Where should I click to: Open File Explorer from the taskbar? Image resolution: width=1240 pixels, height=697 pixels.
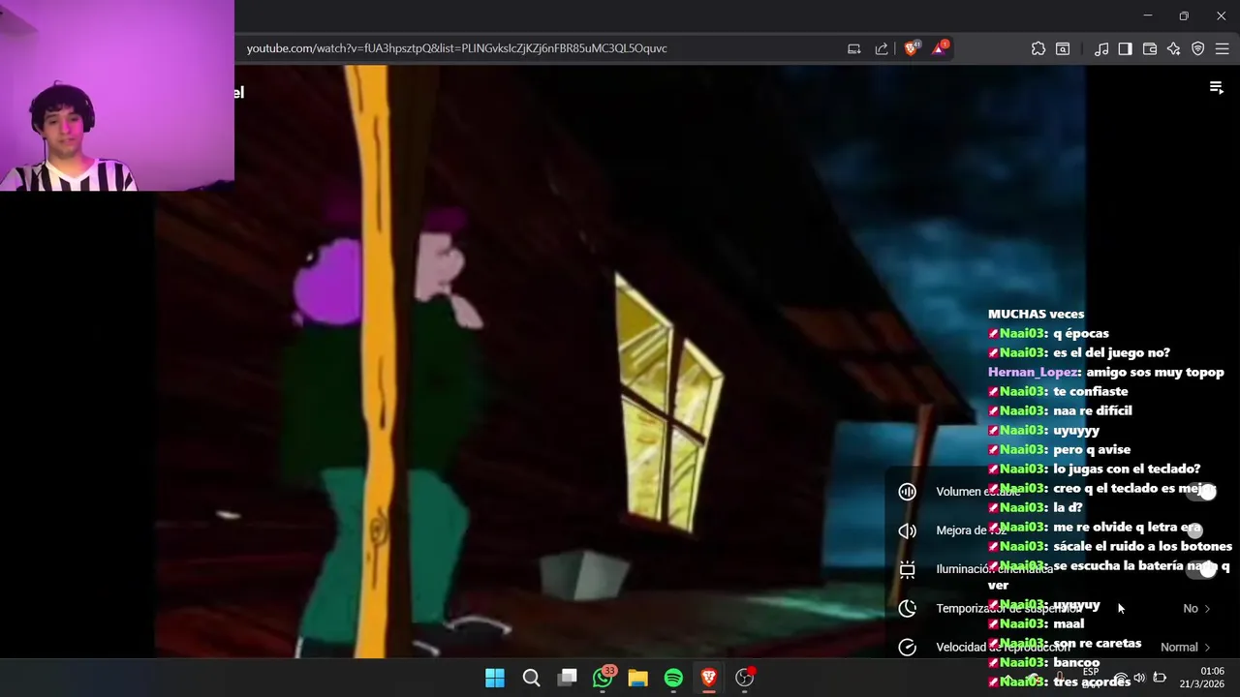click(637, 678)
